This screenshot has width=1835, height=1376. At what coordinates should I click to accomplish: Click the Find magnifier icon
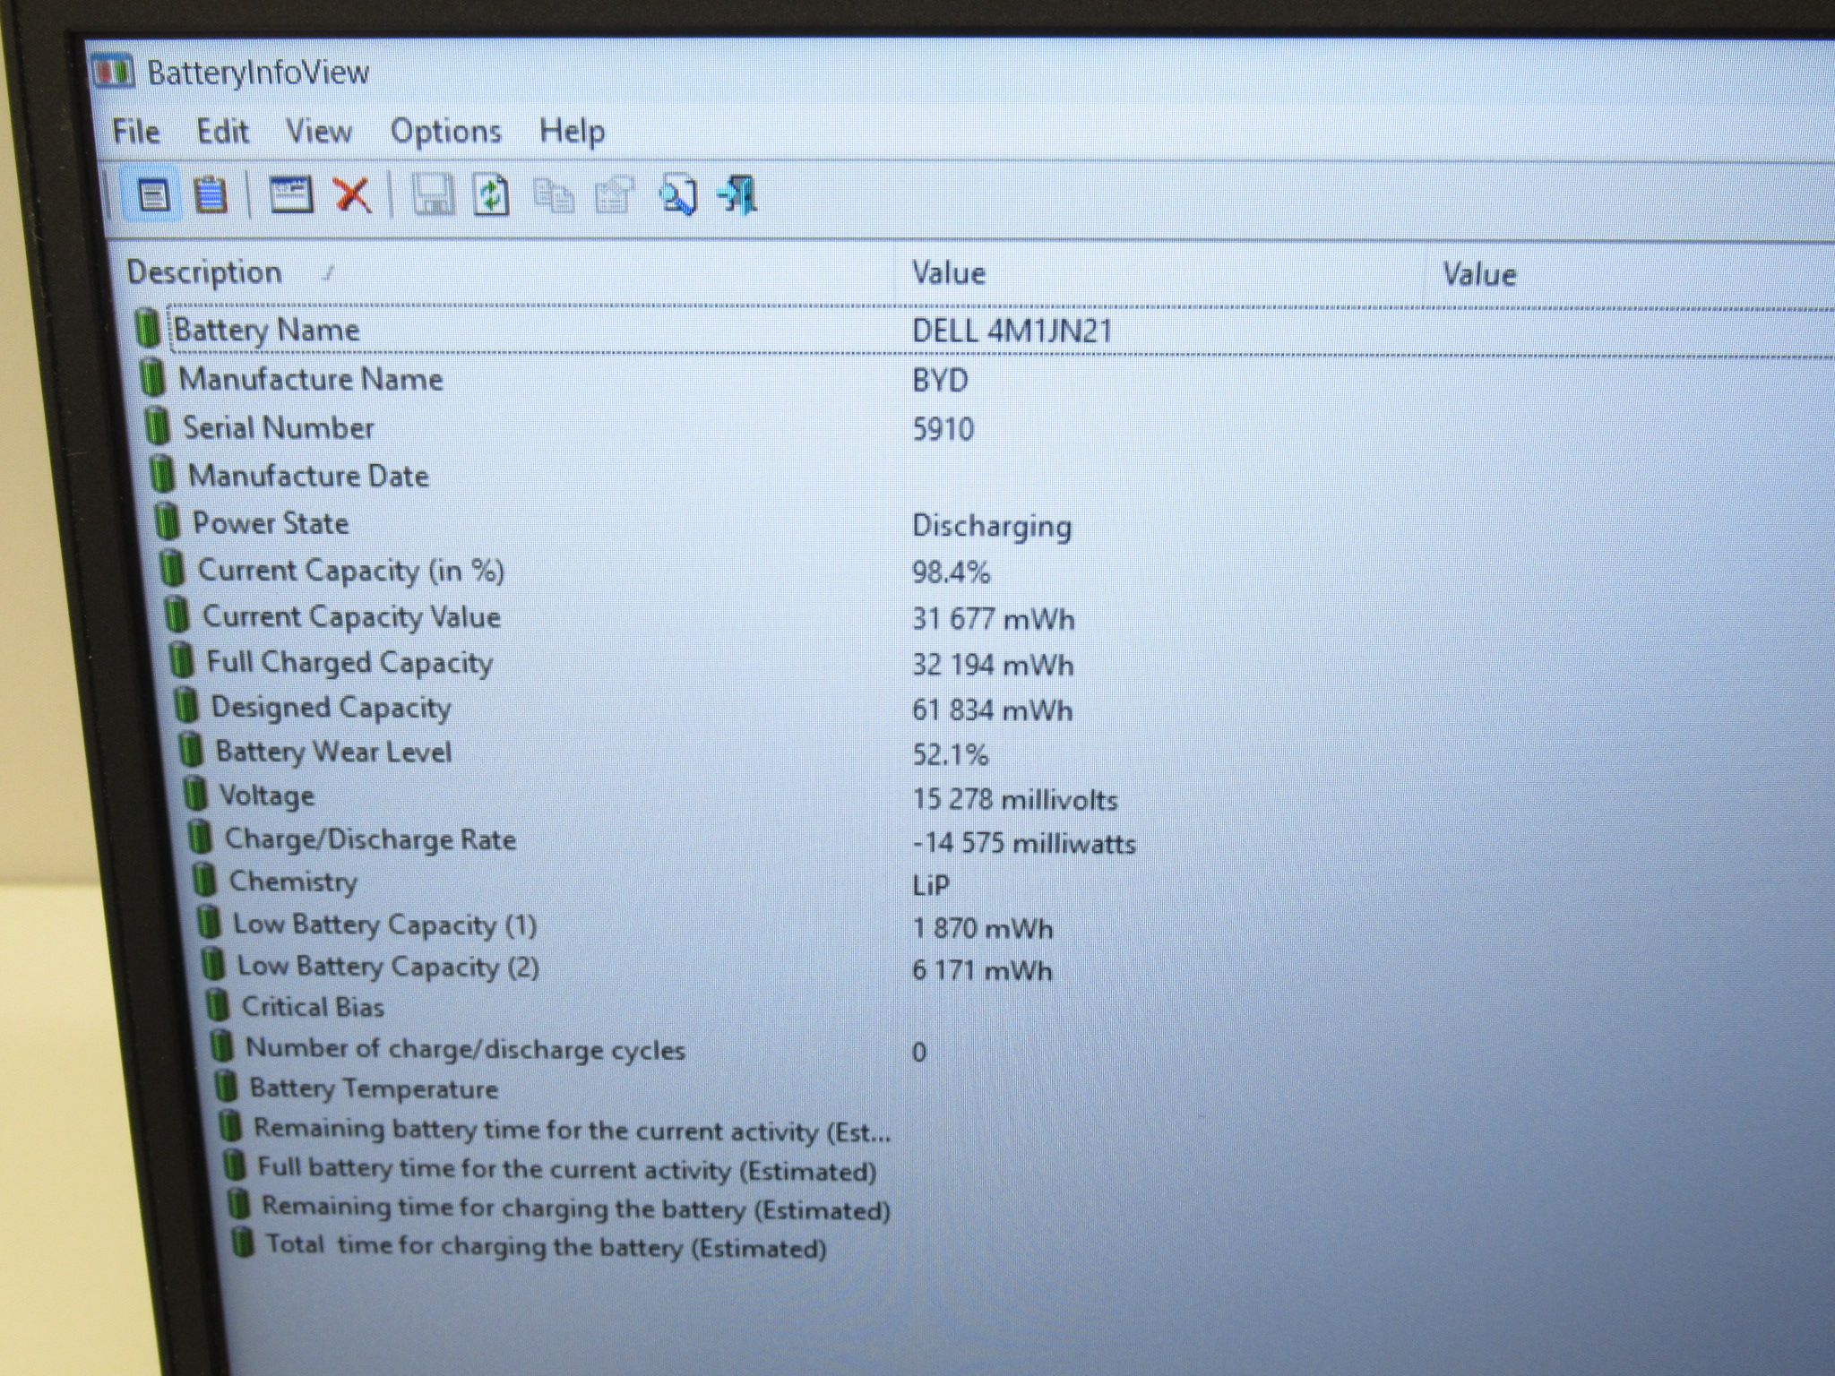(678, 195)
